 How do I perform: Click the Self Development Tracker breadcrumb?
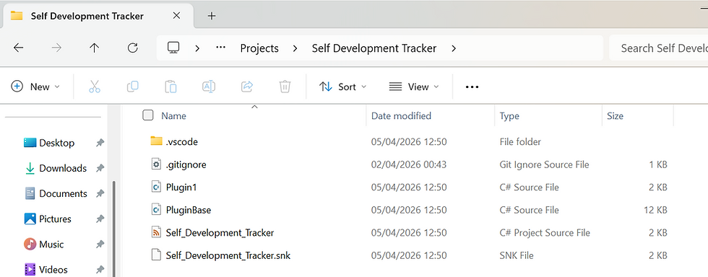point(374,48)
